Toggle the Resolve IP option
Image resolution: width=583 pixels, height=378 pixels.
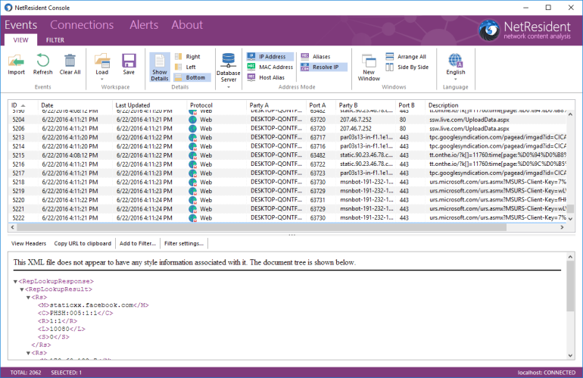323,67
